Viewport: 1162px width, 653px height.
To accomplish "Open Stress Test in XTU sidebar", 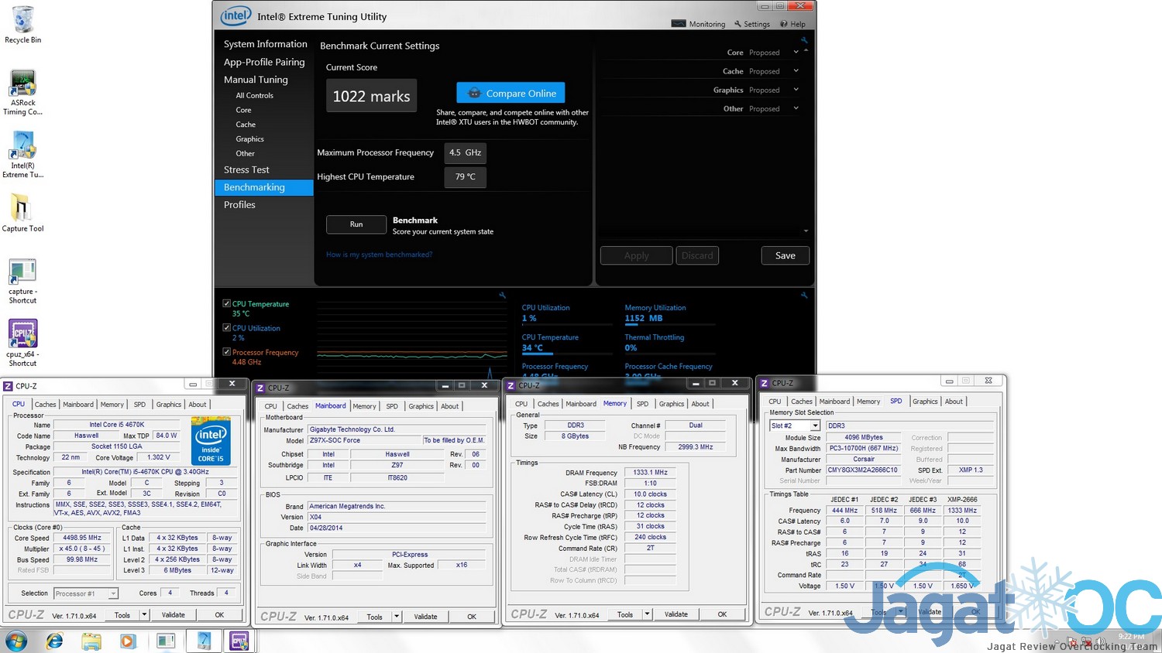I will [x=246, y=169].
